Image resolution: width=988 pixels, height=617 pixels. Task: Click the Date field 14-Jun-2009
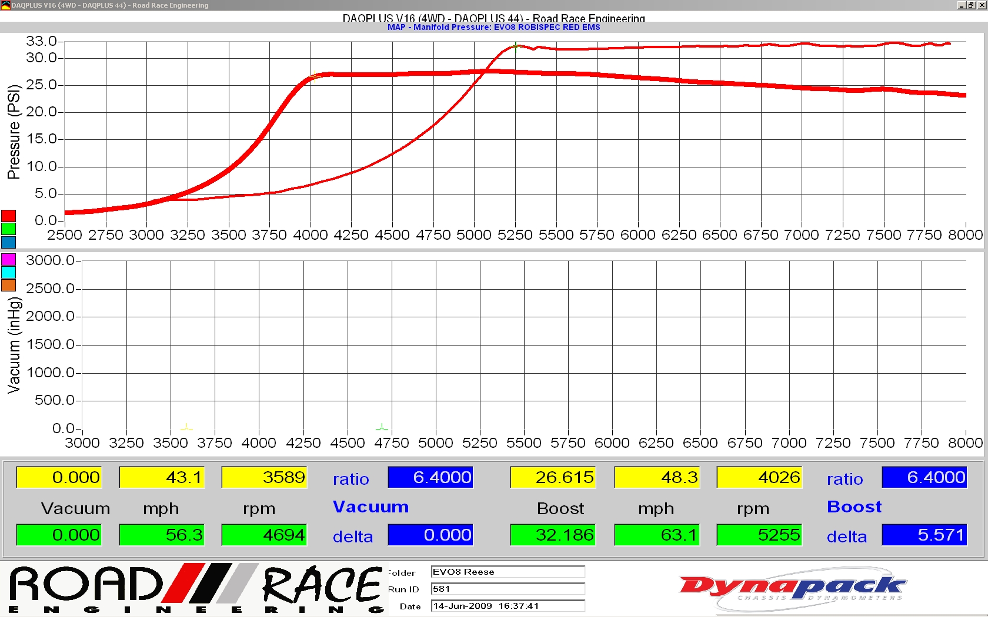point(508,606)
